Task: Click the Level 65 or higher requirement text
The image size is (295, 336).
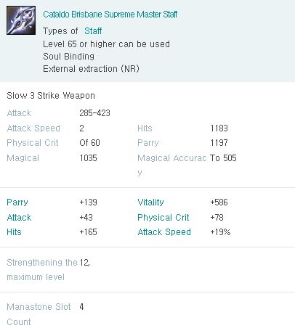Action: coord(106,44)
